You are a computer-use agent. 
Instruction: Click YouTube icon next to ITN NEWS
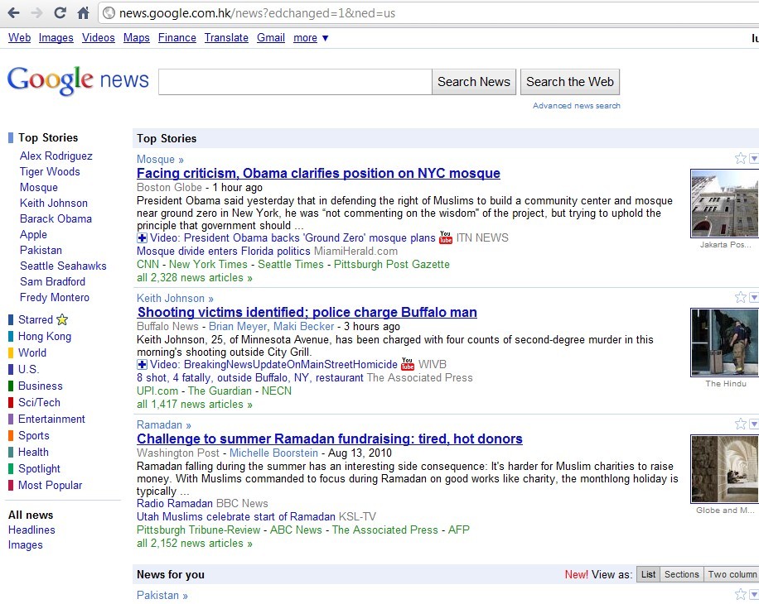(x=446, y=238)
